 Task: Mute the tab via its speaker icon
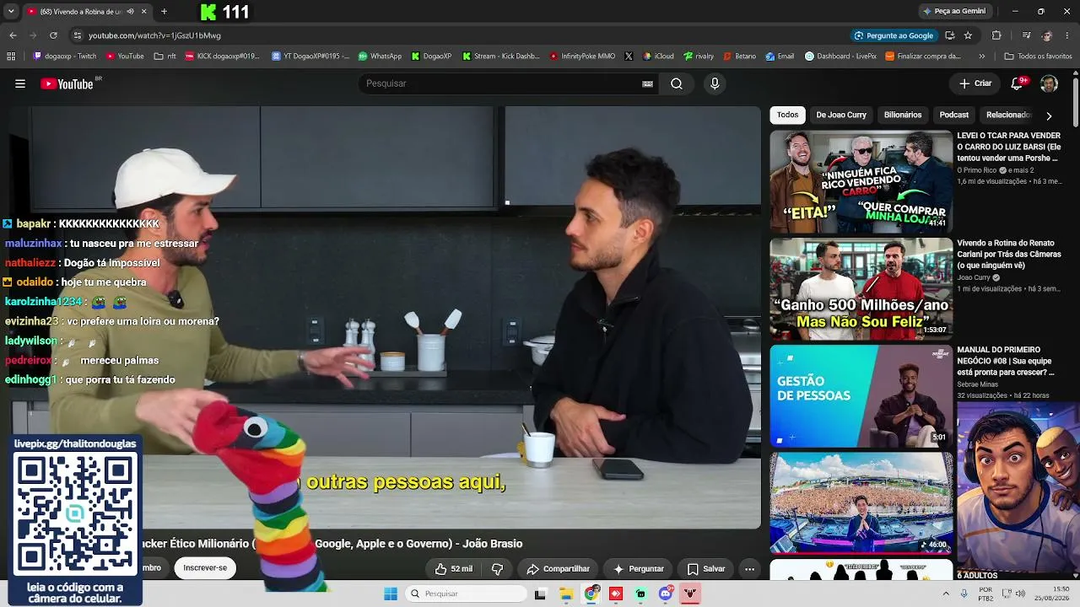pos(130,12)
